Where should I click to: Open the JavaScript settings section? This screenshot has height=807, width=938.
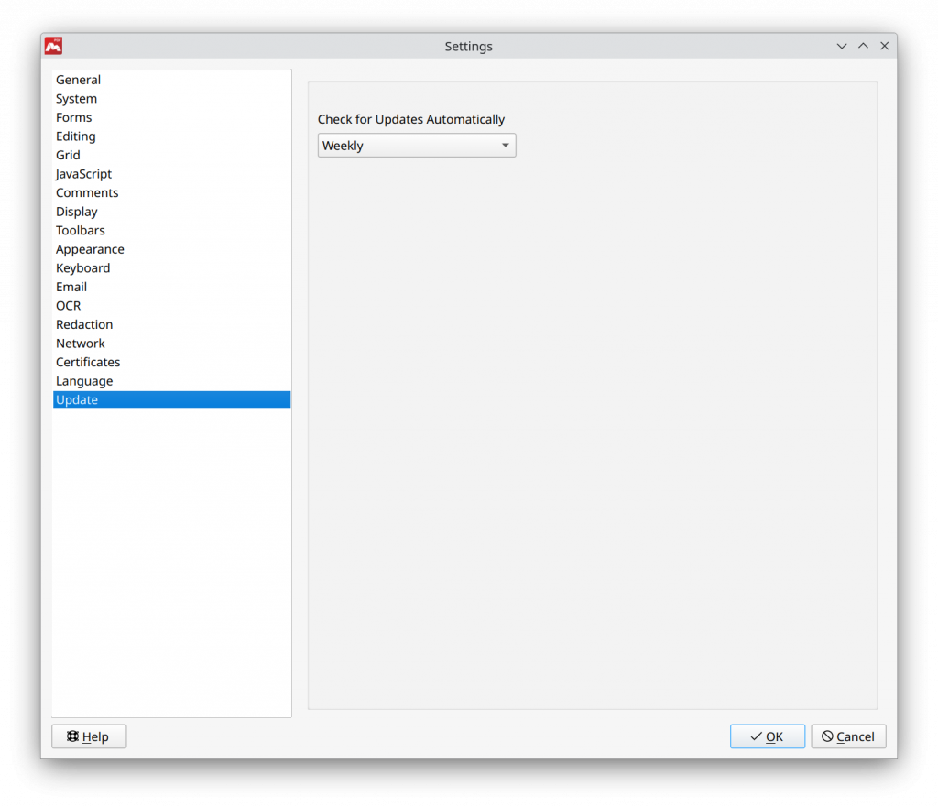[84, 173]
